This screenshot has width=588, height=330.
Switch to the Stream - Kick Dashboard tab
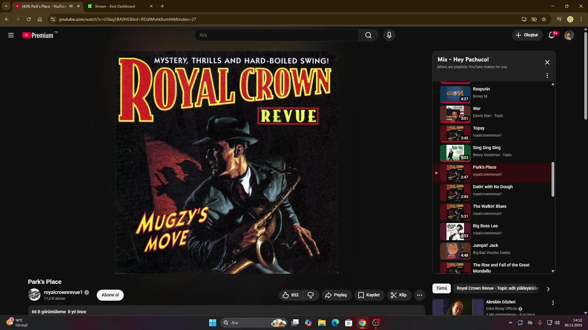click(x=121, y=6)
